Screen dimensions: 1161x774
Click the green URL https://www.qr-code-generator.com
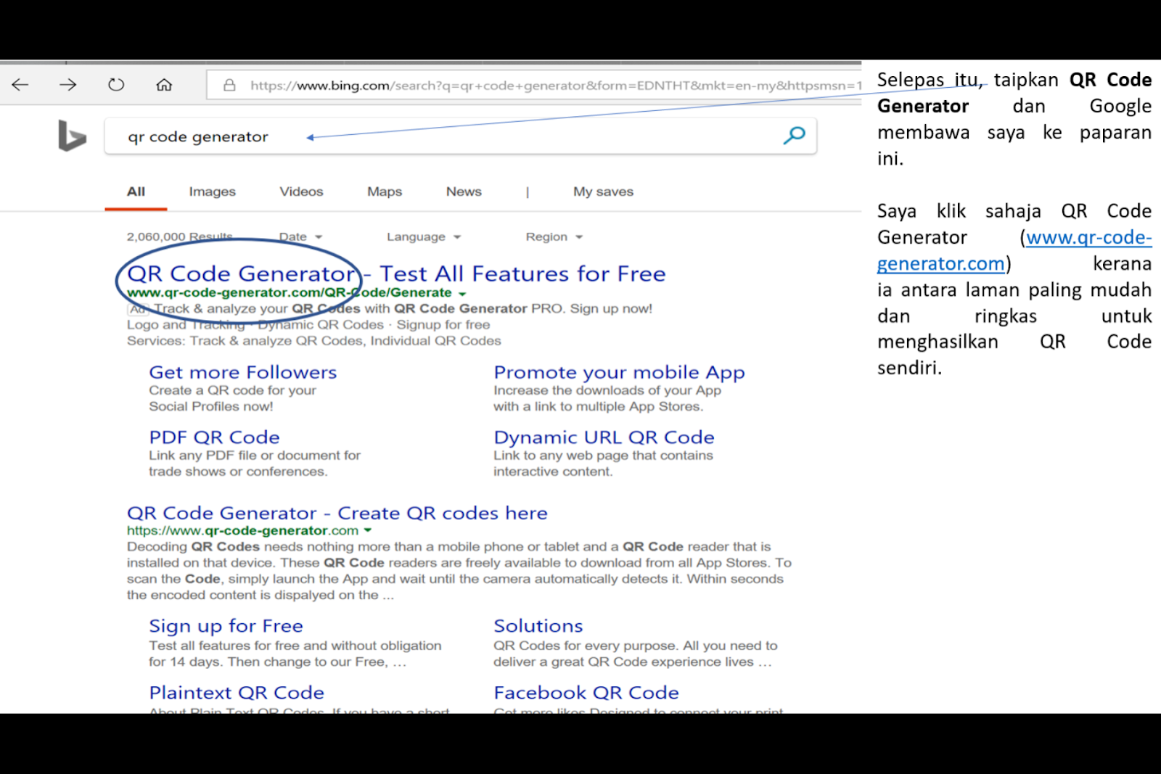point(242,530)
